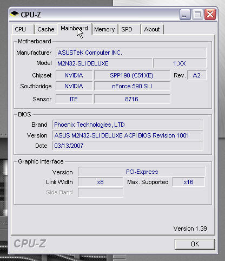This screenshot has width=225, height=261.
Task: Click the Graphic Interface Version field PCI-Express
Action: (142, 172)
